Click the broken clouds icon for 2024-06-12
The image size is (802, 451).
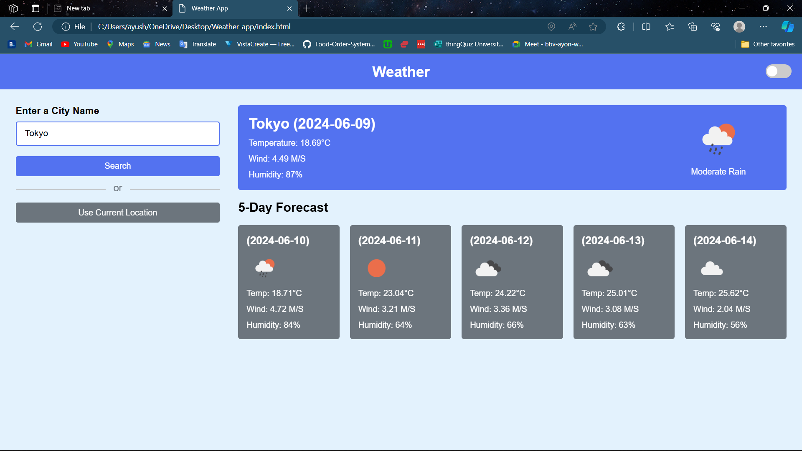point(488,269)
